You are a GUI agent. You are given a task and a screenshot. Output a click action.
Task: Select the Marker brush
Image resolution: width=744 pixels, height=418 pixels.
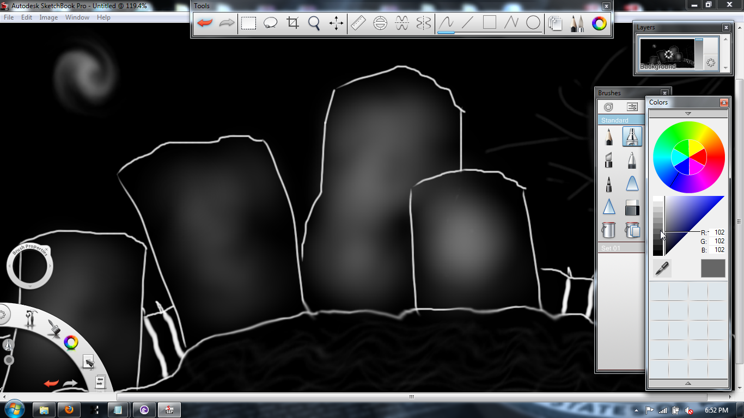coord(609,160)
